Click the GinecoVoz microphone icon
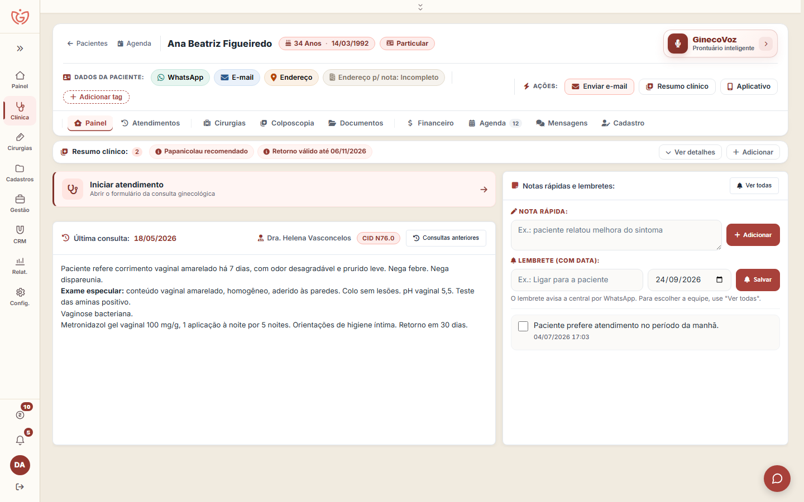 pyautogui.click(x=678, y=44)
